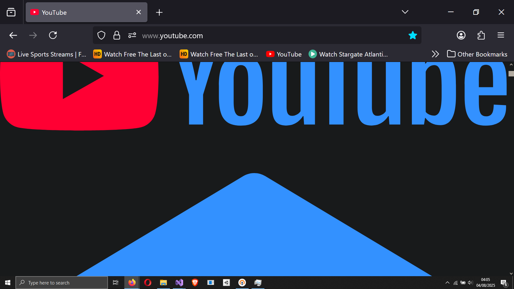Close the YouTube tab
The height and width of the screenshot is (289, 514).
138,12
